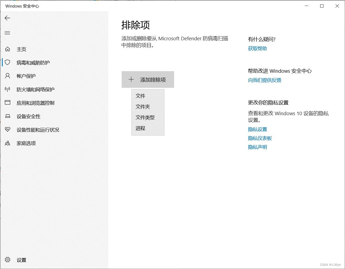Image resolution: width=345 pixels, height=269 pixels.
Task: Click the settings gear icon
Action: pyautogui.click(x=8, y=260)
